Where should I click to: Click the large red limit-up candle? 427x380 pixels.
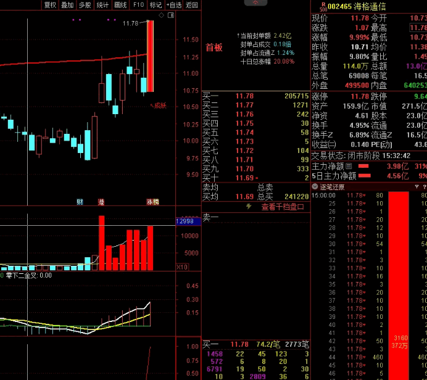click(x=150, y=56)
